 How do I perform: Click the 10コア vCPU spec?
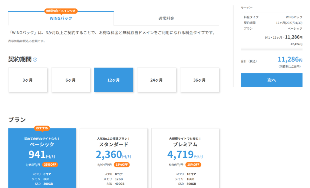tap(191, 174)
